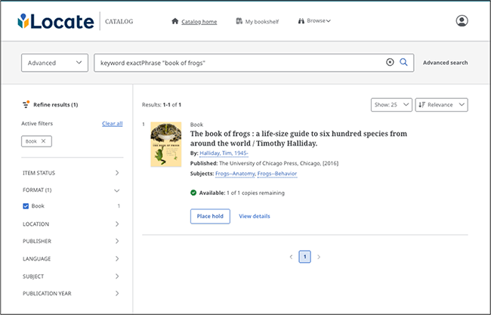491x315 pixels.
Task: Click the green Available checkmark icon
Action: [x=193, y=193]
